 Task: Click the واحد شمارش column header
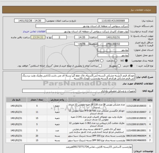[57, 100]
